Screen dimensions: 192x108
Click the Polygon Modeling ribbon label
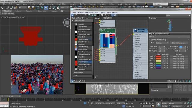[x=8, y=13]
